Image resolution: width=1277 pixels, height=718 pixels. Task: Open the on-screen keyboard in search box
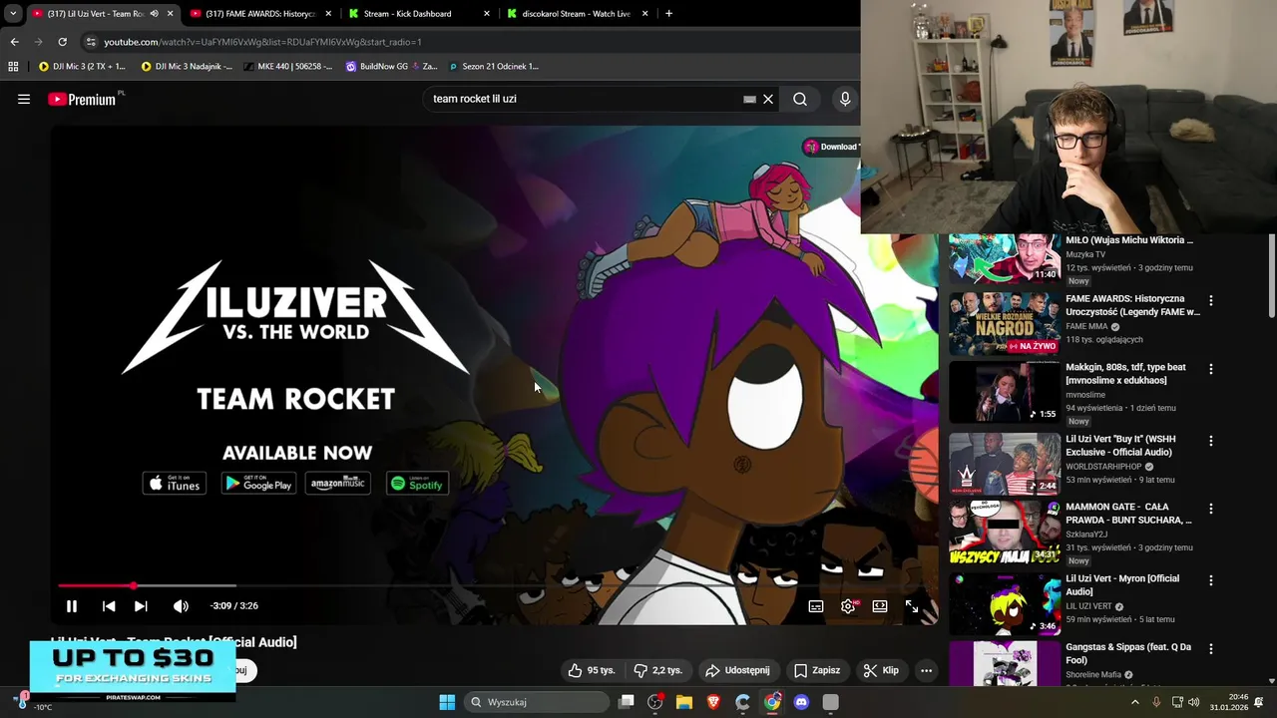[749, 99]
